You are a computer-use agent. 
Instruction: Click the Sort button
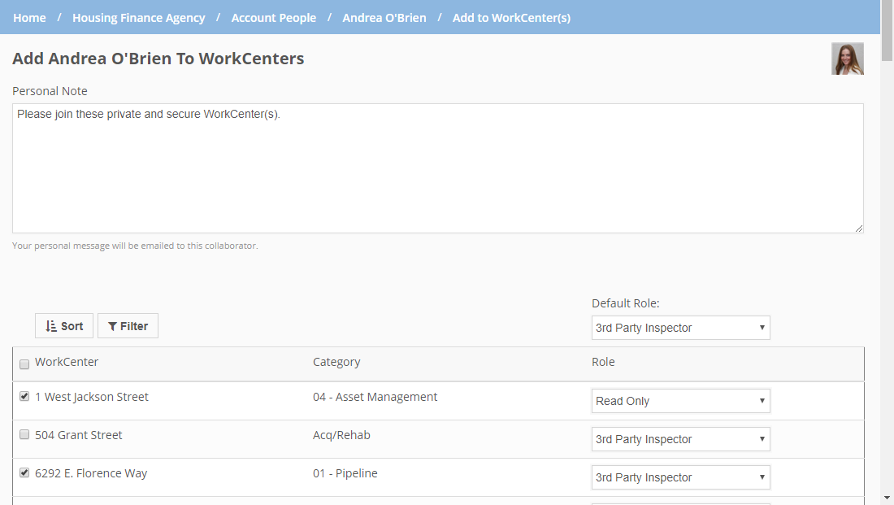(64, 326)
